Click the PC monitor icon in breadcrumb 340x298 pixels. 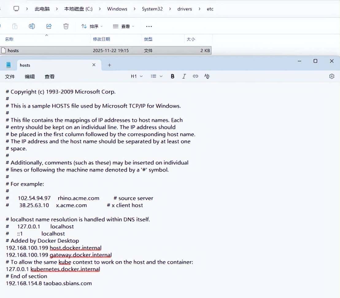[x=16, y=9]
